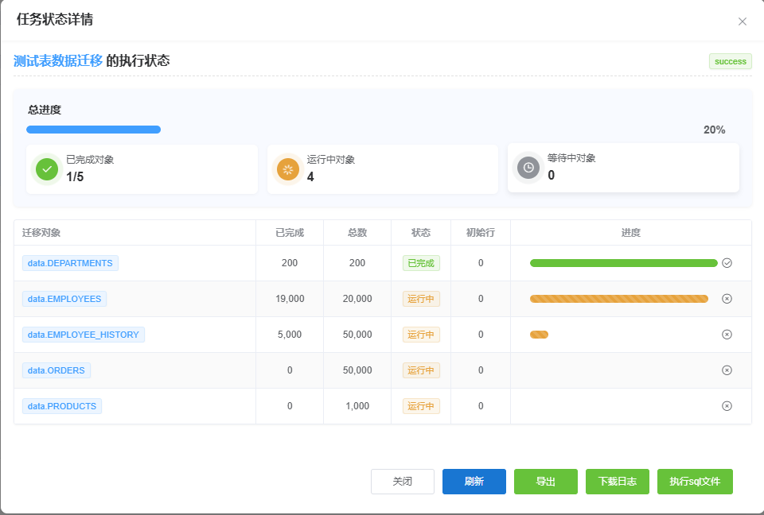Select the data.EMPLOYEE_HISTORY object tag
This screenshot has width=764, height=515.
click(84, 335)
